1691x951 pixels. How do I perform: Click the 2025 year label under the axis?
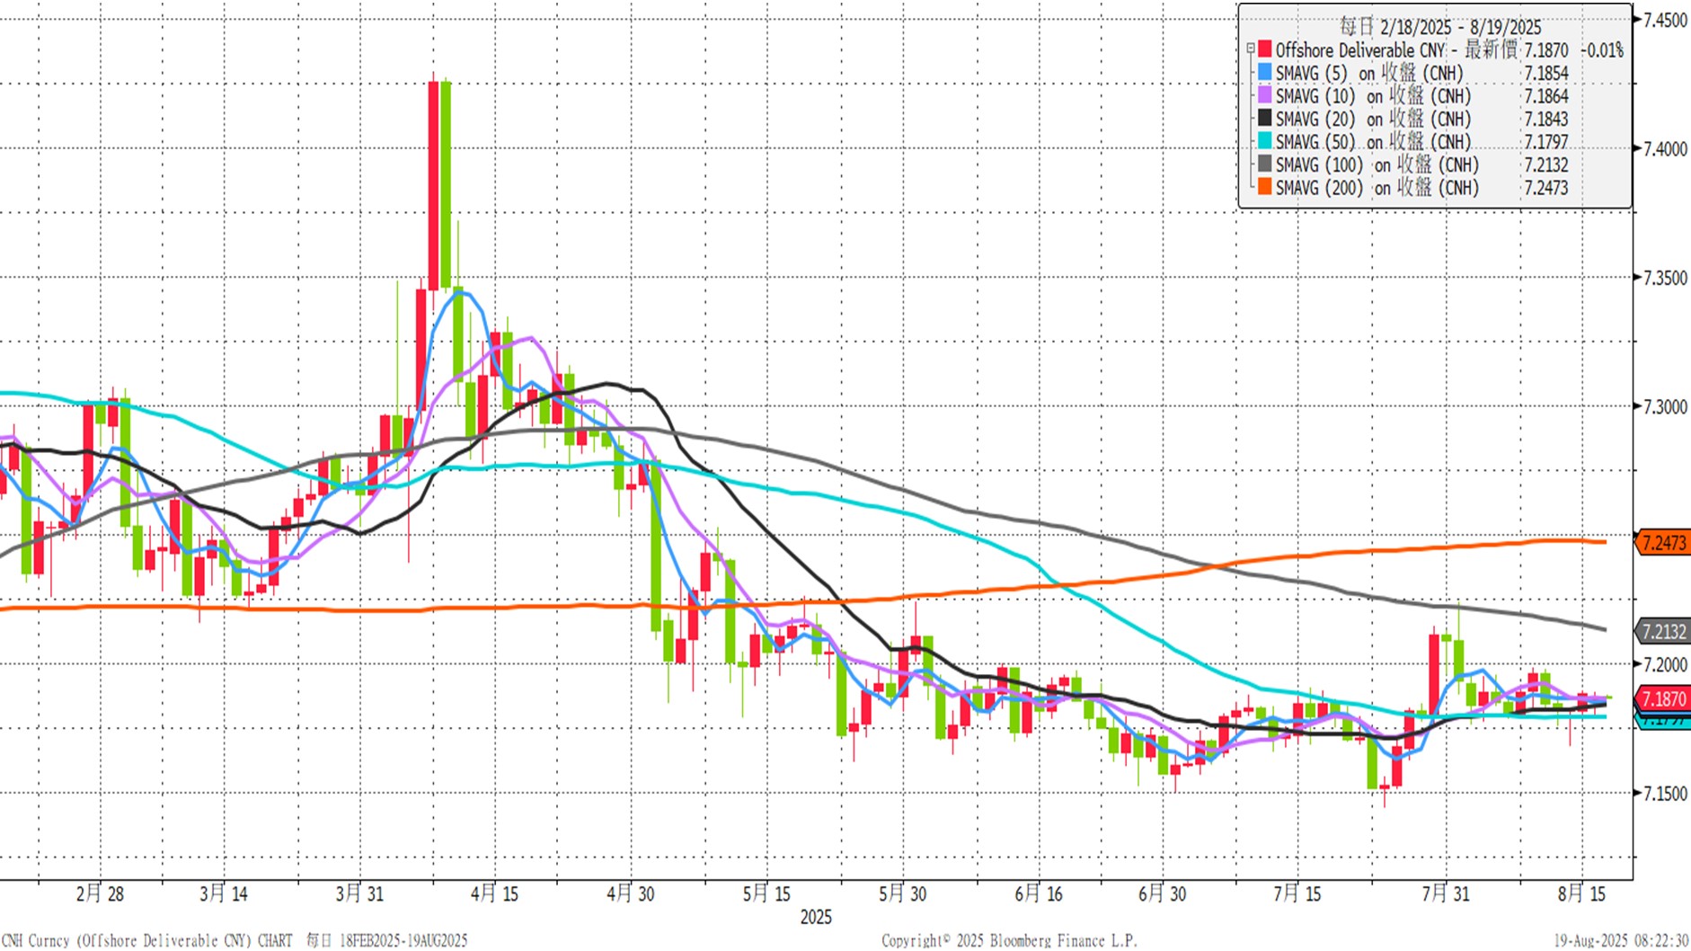816,918
